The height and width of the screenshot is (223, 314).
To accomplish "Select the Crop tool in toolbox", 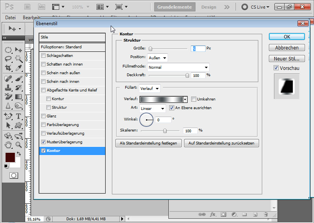I will tap(8, 68).
